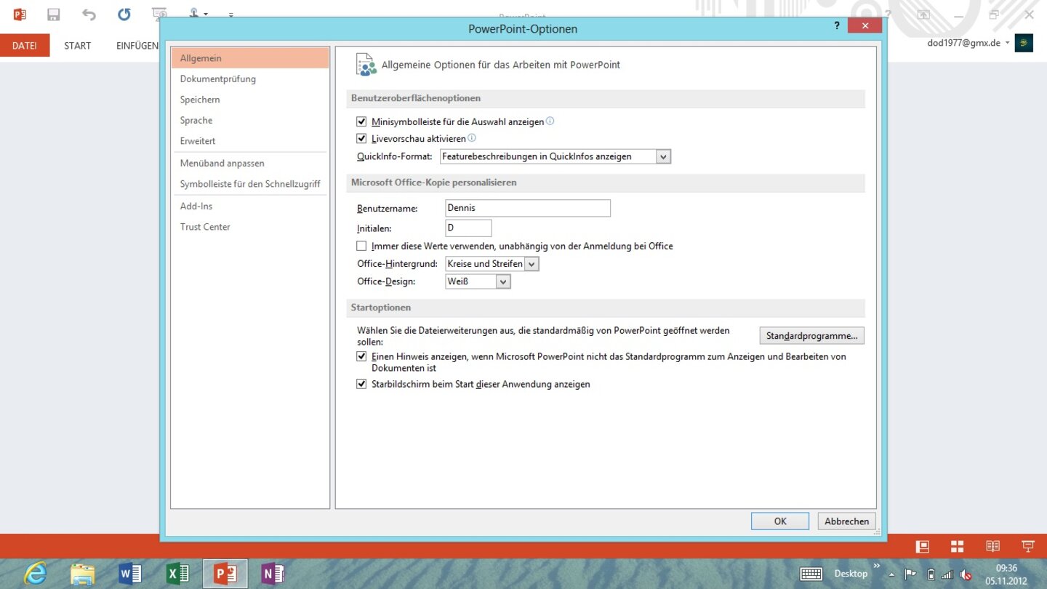Viewport: 1047px width, 589px height.
Task: Open Word from the taskbar
Action: 130,574
